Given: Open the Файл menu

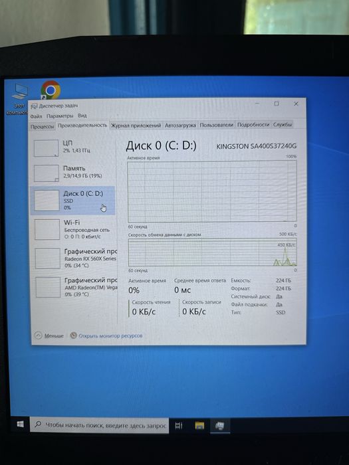Looking at the screenshot, I should (x=36, y=116).
